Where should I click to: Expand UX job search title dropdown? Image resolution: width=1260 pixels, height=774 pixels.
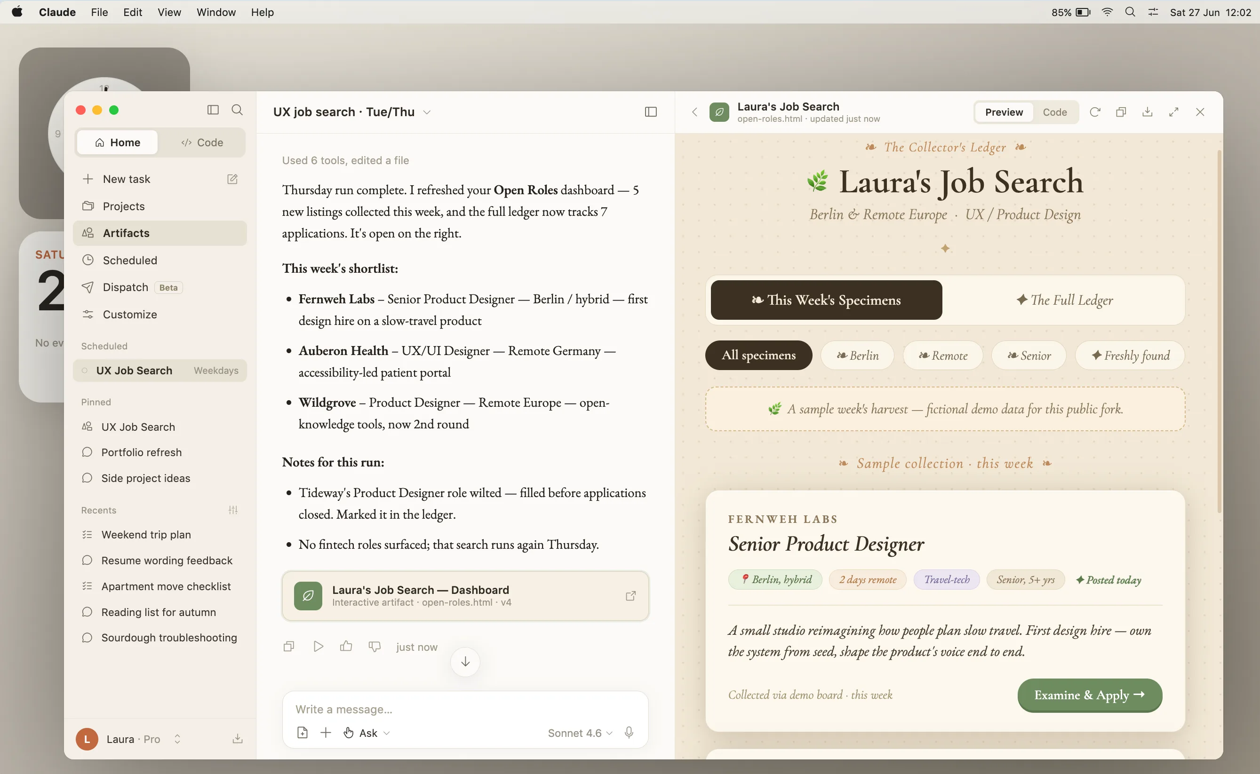[427, 112]
